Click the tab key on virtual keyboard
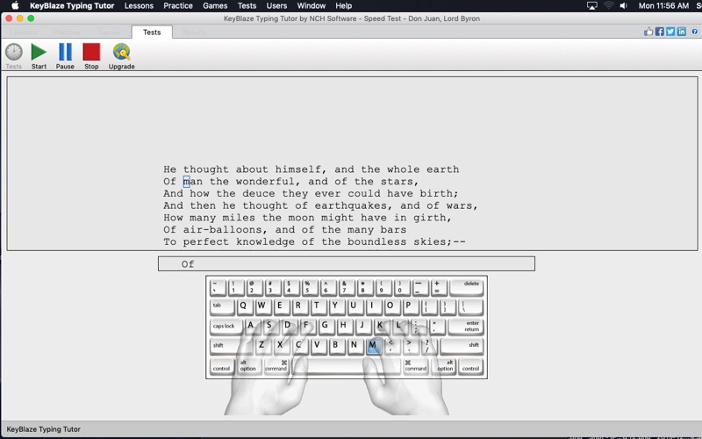Image resolution: width=702 pixels, height=439 pixels. 222,306
